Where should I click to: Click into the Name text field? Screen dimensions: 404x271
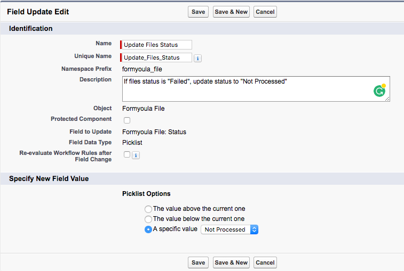pyautogui.click(x=157, y=45)
